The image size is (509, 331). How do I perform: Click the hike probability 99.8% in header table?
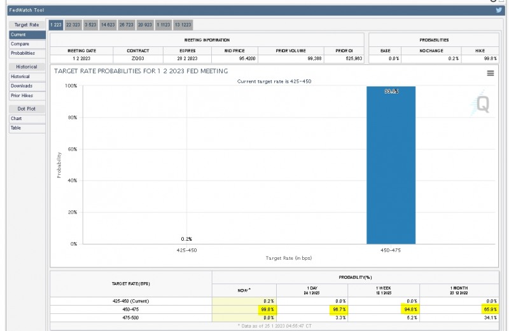(490, 58)
